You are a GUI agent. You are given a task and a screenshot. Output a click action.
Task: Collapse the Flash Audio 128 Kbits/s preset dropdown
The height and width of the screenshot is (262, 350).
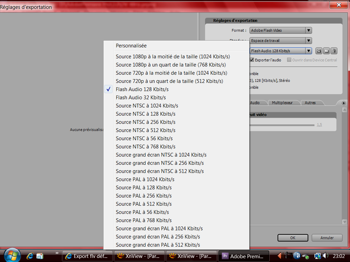tap(281, 51)
